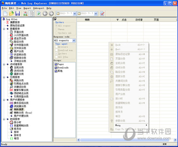
Task: Collapse the 用户代理报告 tree node
Action: coord(4,100)
